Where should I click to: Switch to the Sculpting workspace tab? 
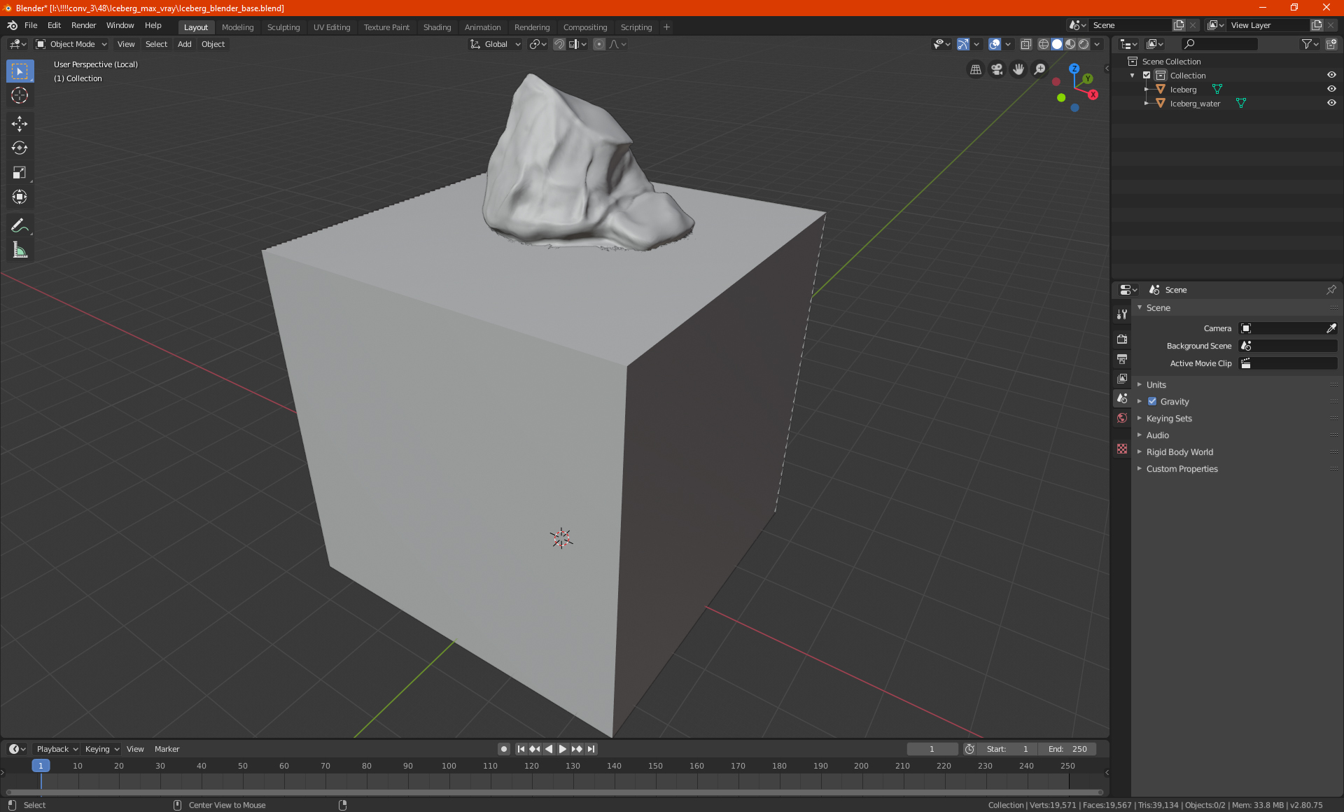(x=283, y=27)
